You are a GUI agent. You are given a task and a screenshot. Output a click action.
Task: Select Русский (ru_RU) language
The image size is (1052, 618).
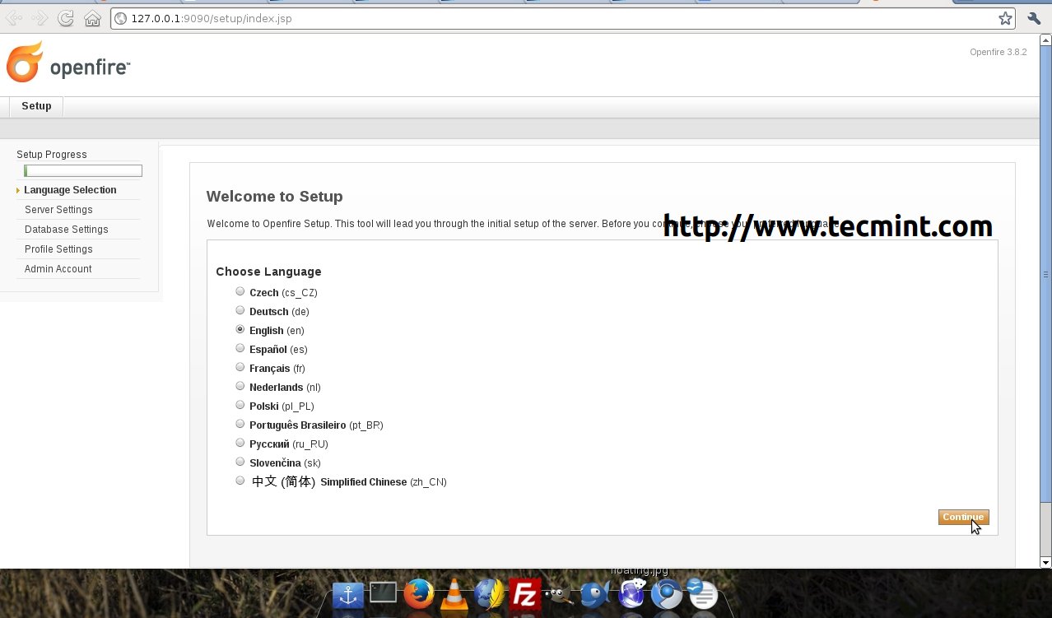pos(240,443)
